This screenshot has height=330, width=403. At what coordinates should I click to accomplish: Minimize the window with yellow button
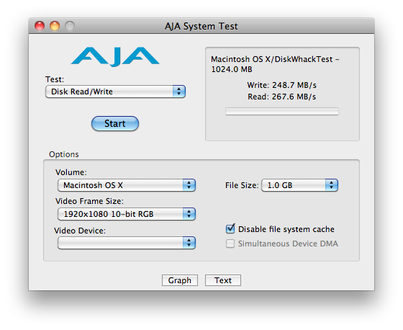click(x=55, y=26)
